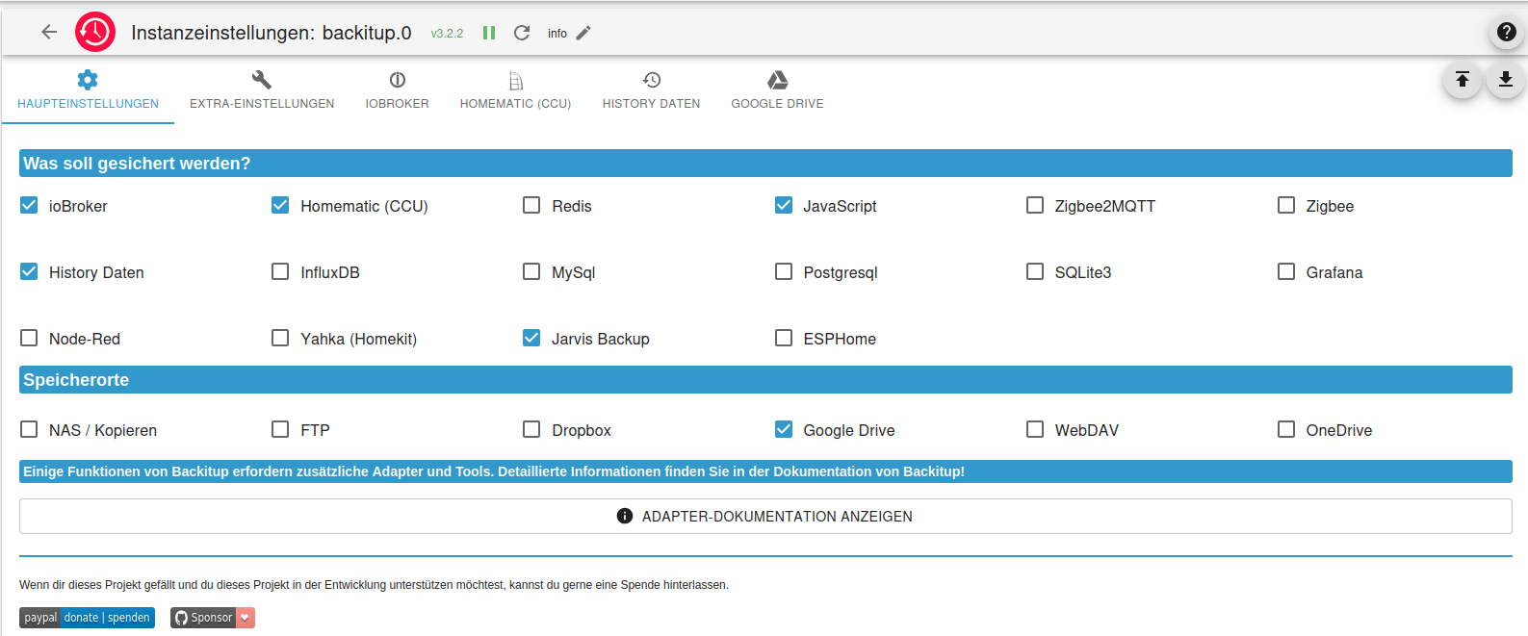Click the gear icon for Haupteinstellungen
The width and height of the screenshot is (1528, 636).
click(88, 80)
